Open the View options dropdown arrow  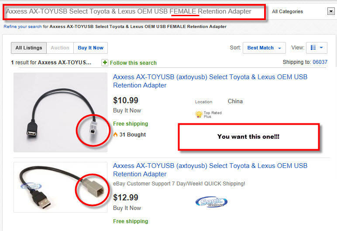(321, 48)
